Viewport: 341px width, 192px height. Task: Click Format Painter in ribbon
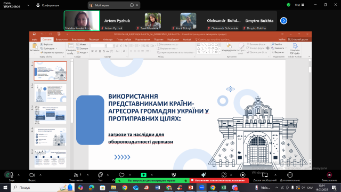[x=52, y=52]
